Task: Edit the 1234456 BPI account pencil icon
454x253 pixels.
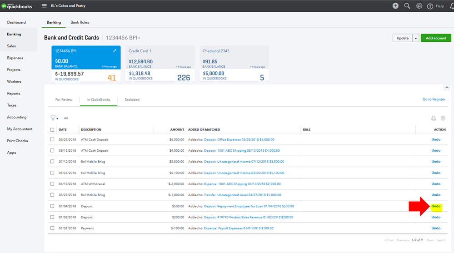Action: (115, 50)
